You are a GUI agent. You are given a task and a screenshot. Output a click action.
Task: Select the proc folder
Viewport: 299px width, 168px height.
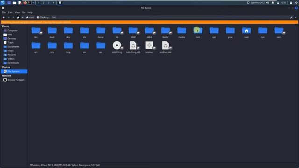[x=230, y=30]
